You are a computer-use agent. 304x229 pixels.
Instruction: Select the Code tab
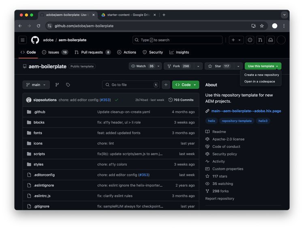(28, 53)
